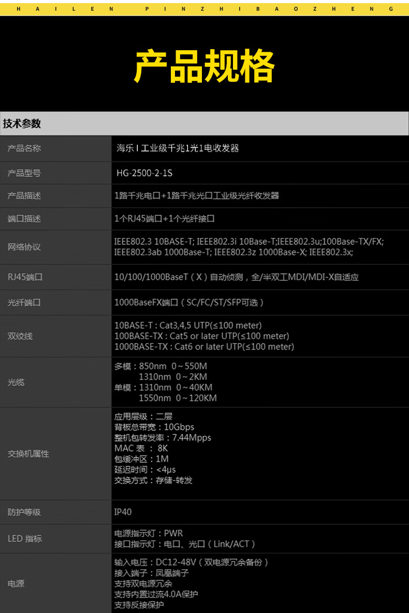Click the 光缆 label
The width and height of the screenshot is (409, 613).
(16, 382)
